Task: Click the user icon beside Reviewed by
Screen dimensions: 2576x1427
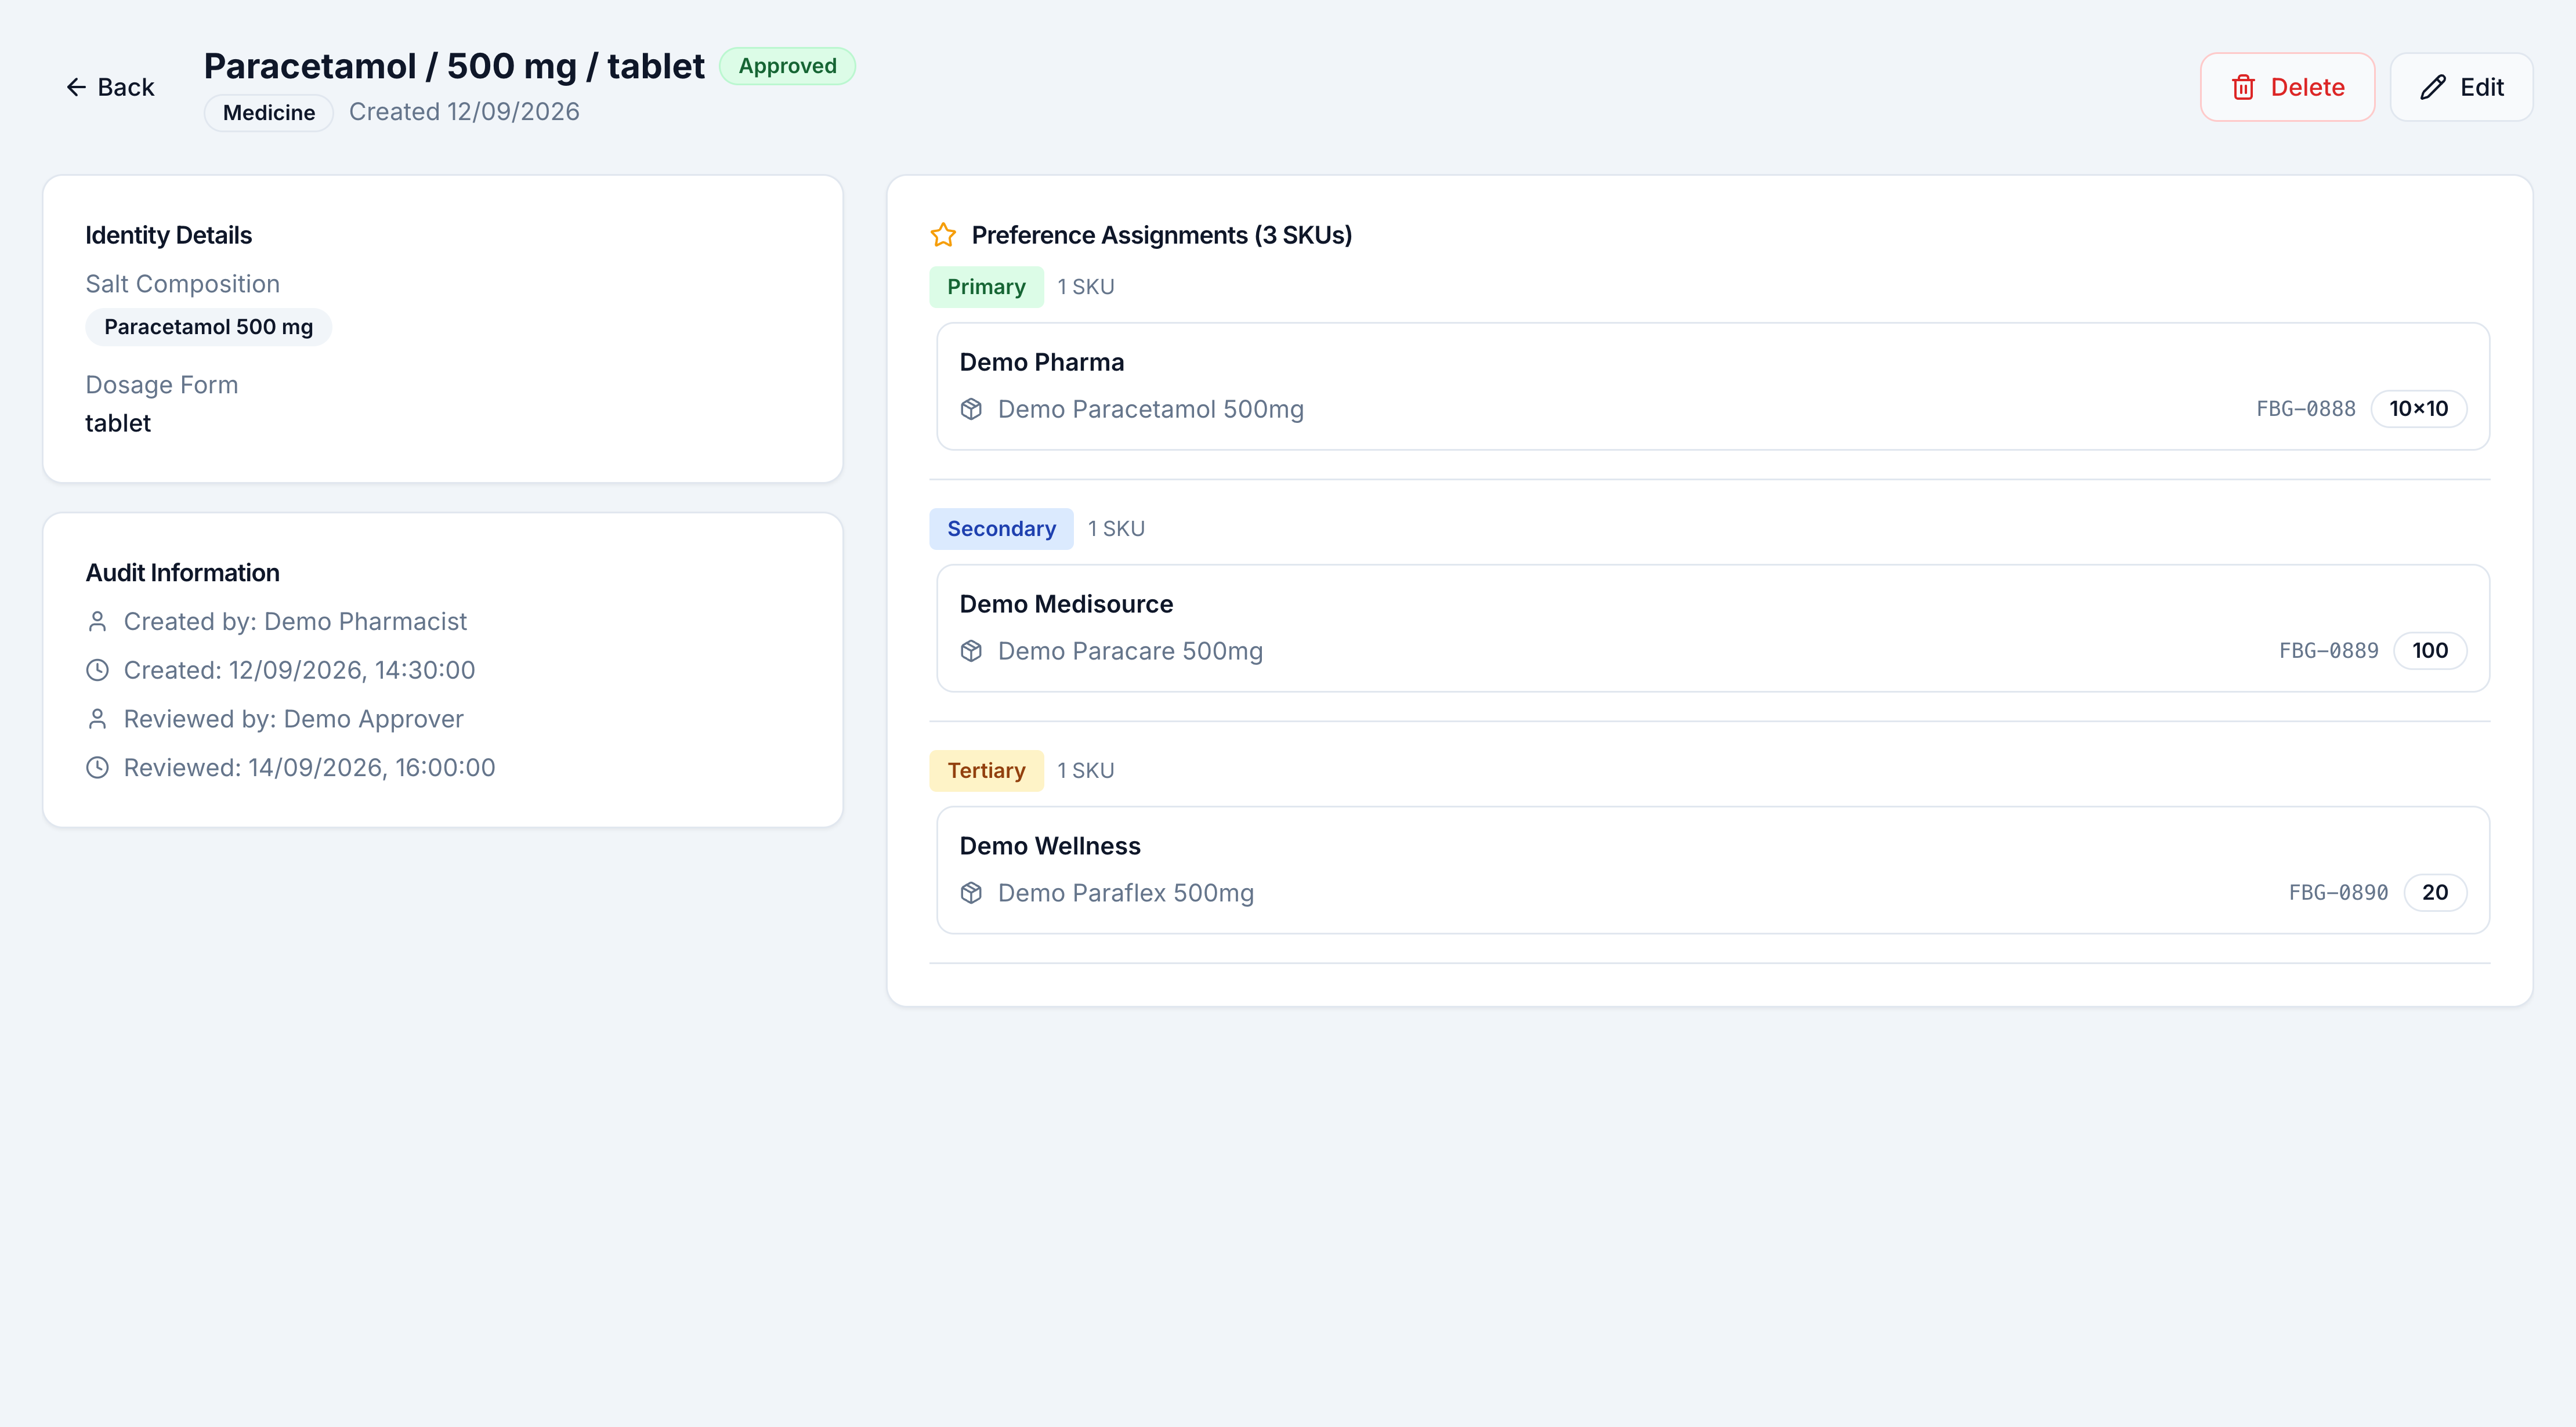Action: click(x=97, y=719)
